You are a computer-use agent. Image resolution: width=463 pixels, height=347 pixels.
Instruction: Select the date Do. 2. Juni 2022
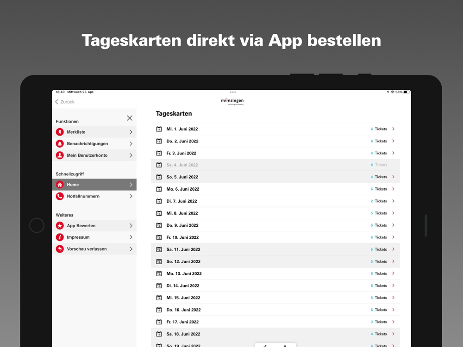(x=182, y=141)
